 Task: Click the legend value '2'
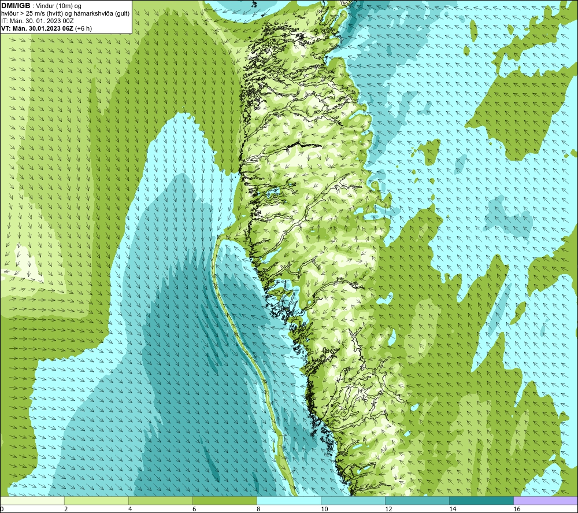pos(66,509)
